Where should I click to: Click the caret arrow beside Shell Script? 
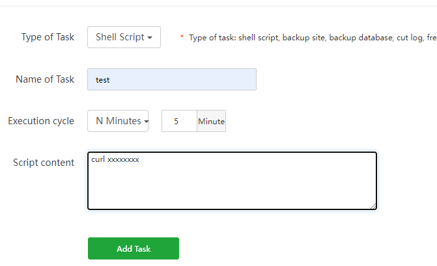pos(150,38)
